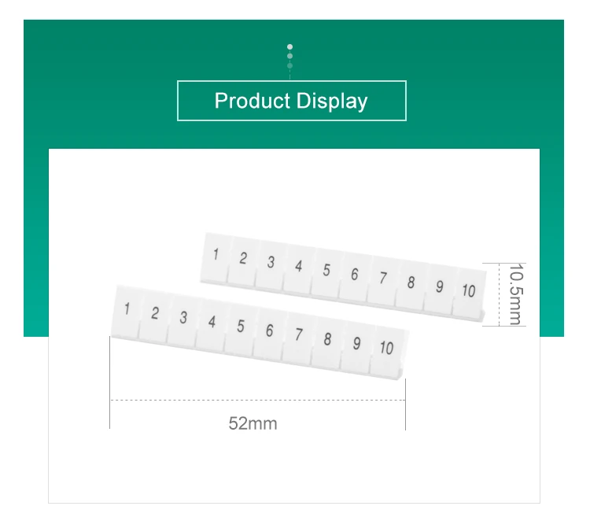Click the Product Display heading box

click(292, 101)
